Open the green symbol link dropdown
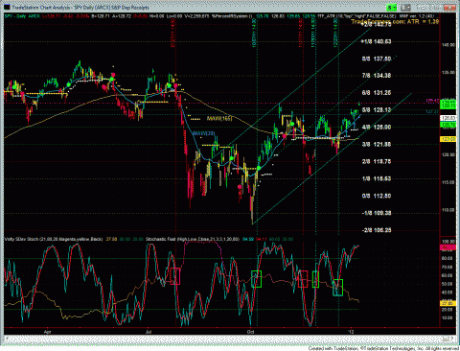Viewport: 460px width, 351px height. point(391,8)
